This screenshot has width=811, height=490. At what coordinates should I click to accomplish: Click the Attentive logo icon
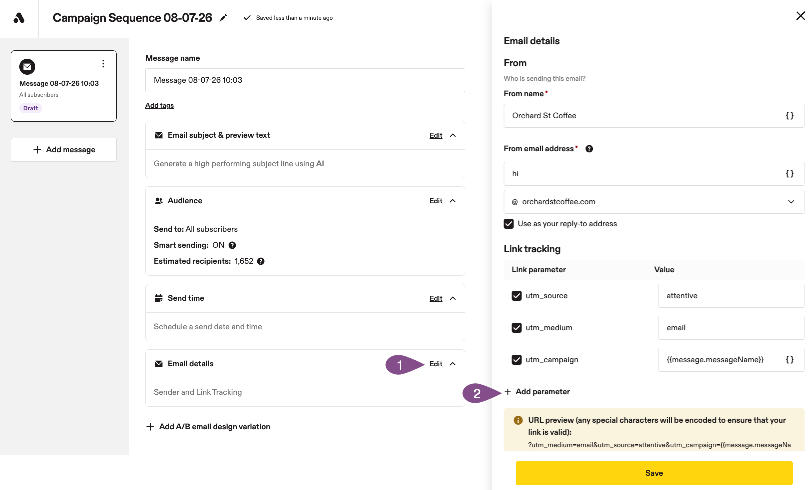click(x=19, y=18)
